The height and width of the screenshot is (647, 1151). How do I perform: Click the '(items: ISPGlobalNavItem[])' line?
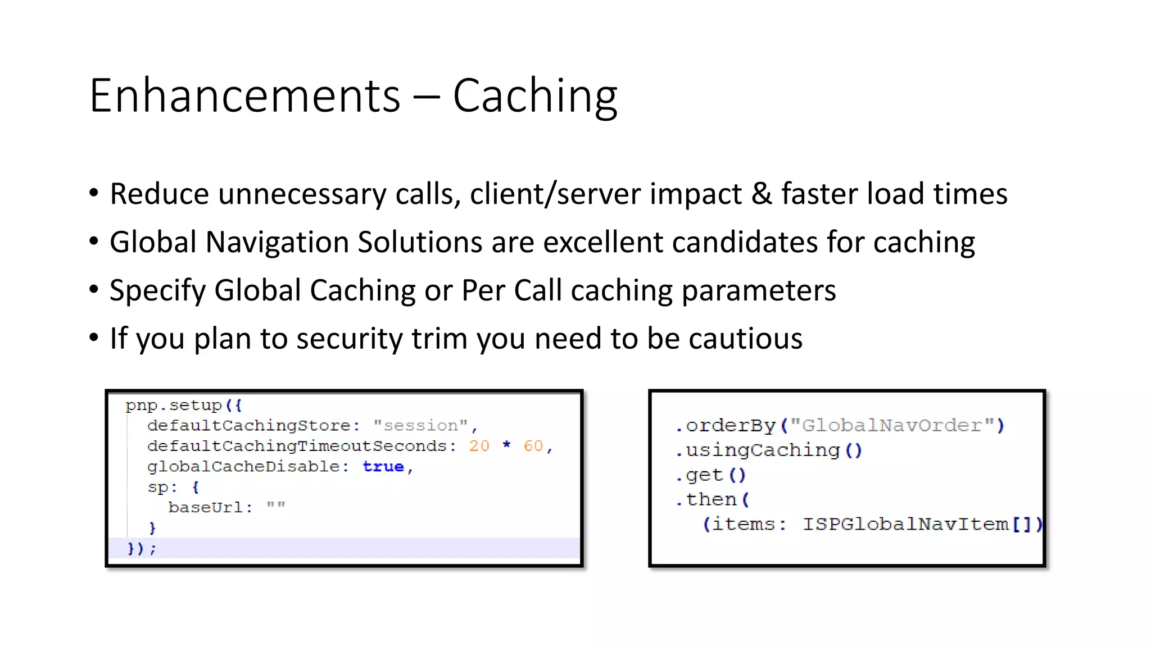click(x=872, y=525)
